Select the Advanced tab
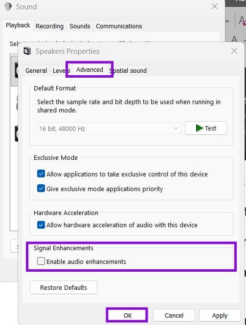This screenshot has width=246, height=325. pyautogui.click(x=89, y=69)
